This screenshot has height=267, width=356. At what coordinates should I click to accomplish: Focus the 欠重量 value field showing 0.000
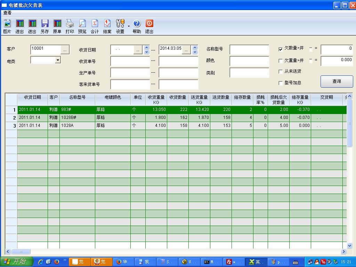pyautogui.click(x=337, y=61)
